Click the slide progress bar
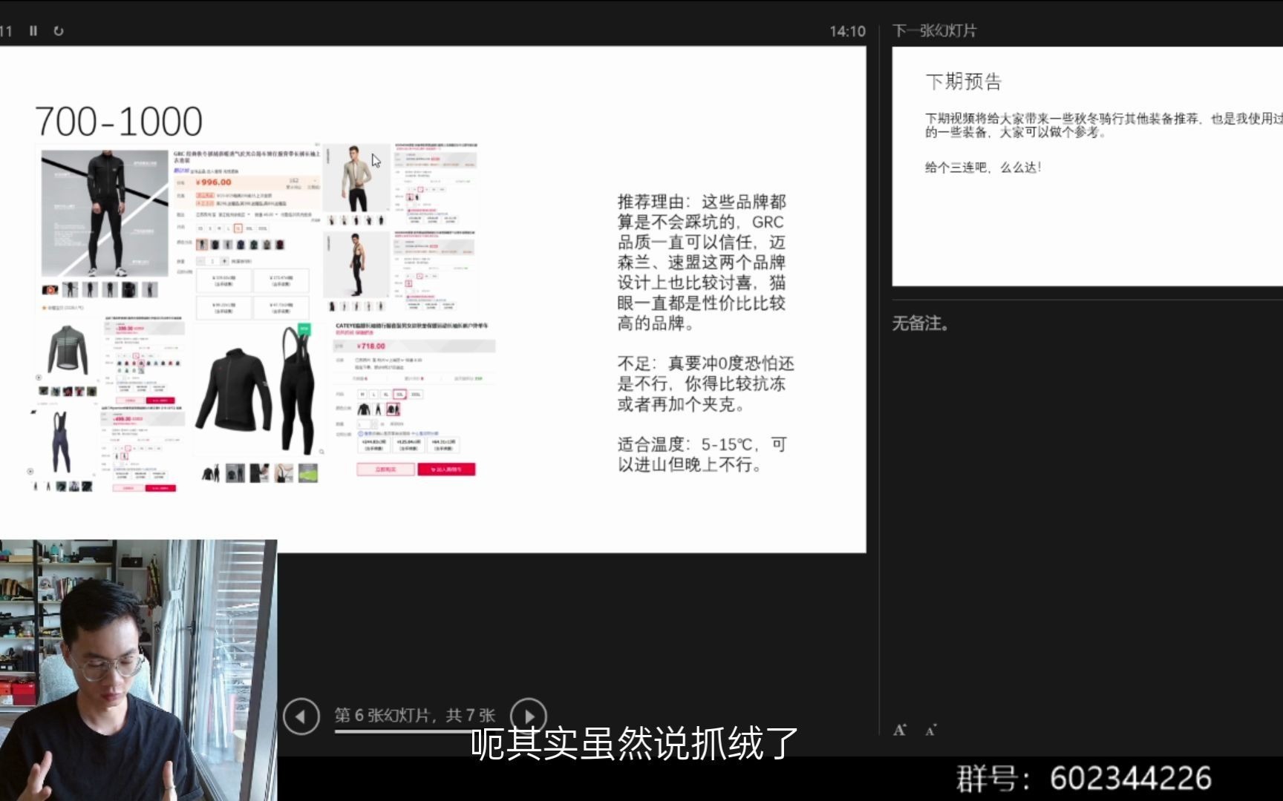The width and height of the screenshot is (1283, 801). click(x=416, y=732)
